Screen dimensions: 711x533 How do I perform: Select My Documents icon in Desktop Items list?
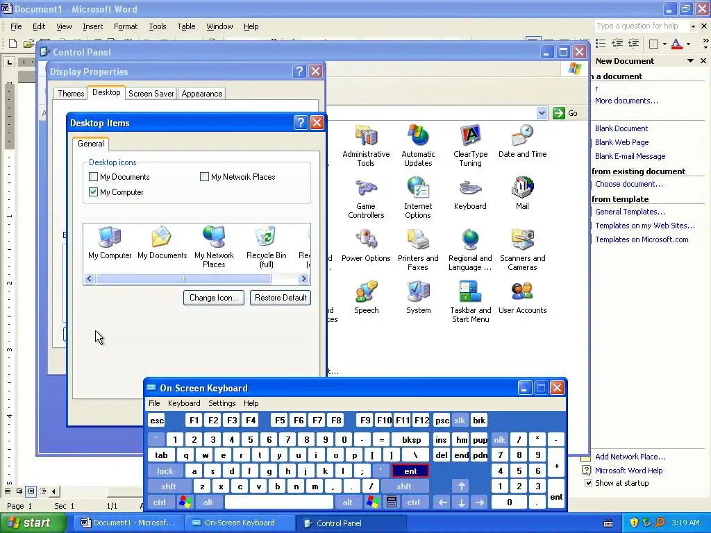[162, 242]
